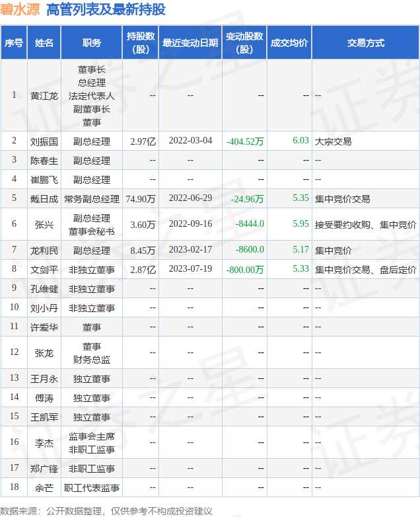Click the date 2022-03-04
420x517 pixels.
[190, 141]
